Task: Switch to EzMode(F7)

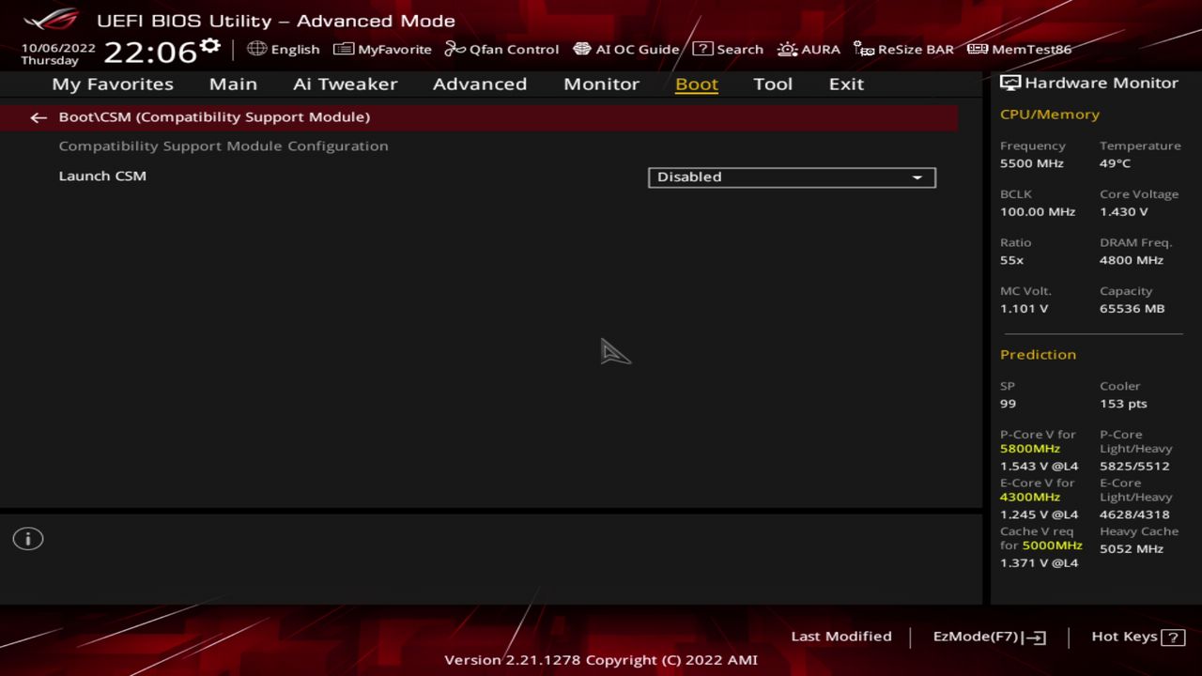Action: tap(989, 637)
